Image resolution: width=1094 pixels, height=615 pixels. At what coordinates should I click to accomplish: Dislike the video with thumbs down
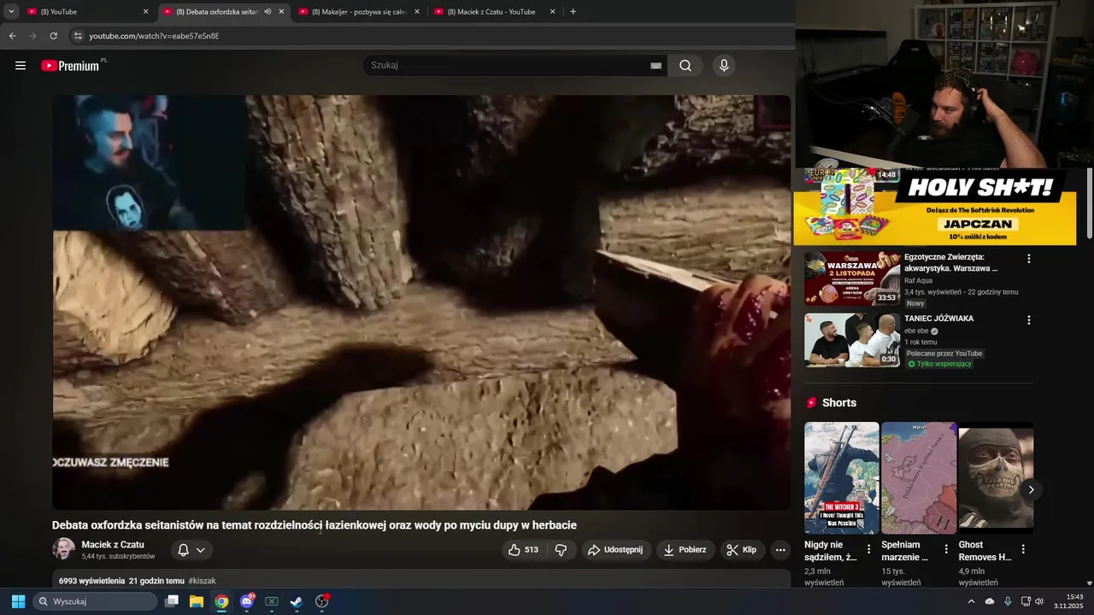561,550
